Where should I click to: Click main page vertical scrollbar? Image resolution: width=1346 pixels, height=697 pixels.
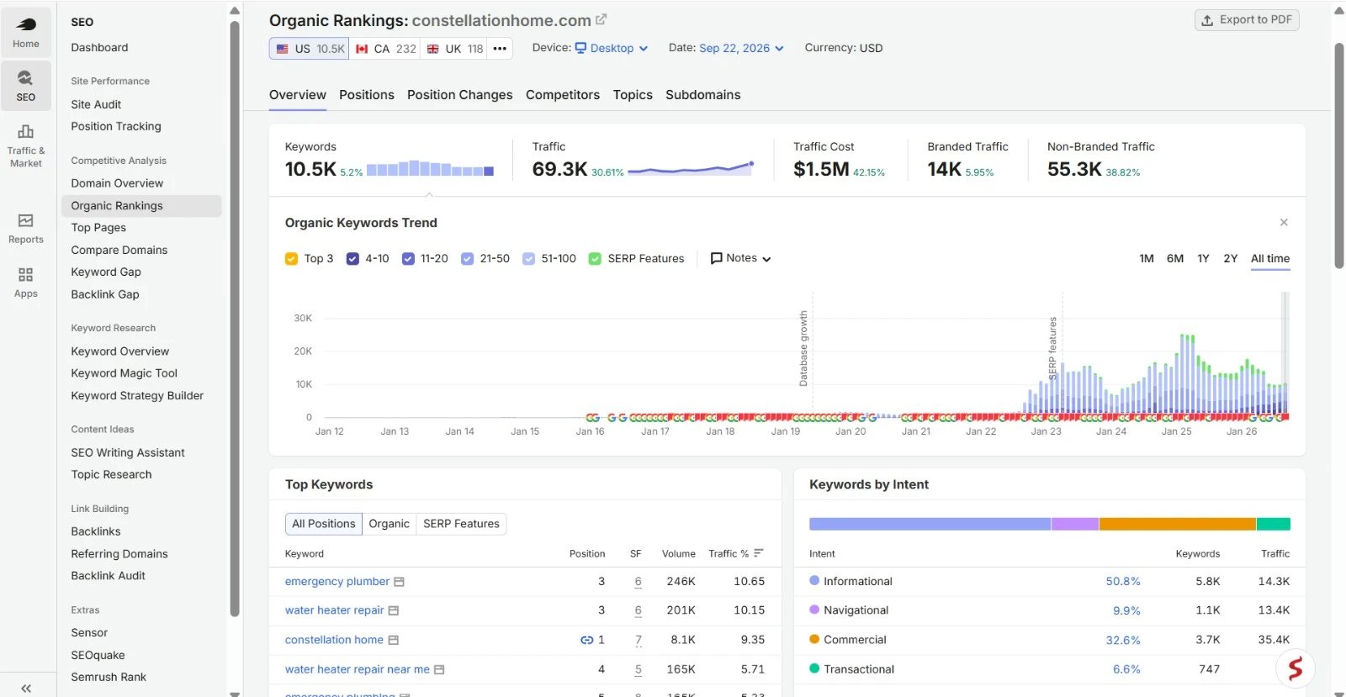(x=1339, y=156)
